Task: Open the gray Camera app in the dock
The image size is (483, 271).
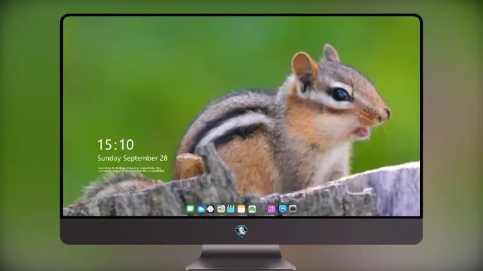Action: pos(293,209)
